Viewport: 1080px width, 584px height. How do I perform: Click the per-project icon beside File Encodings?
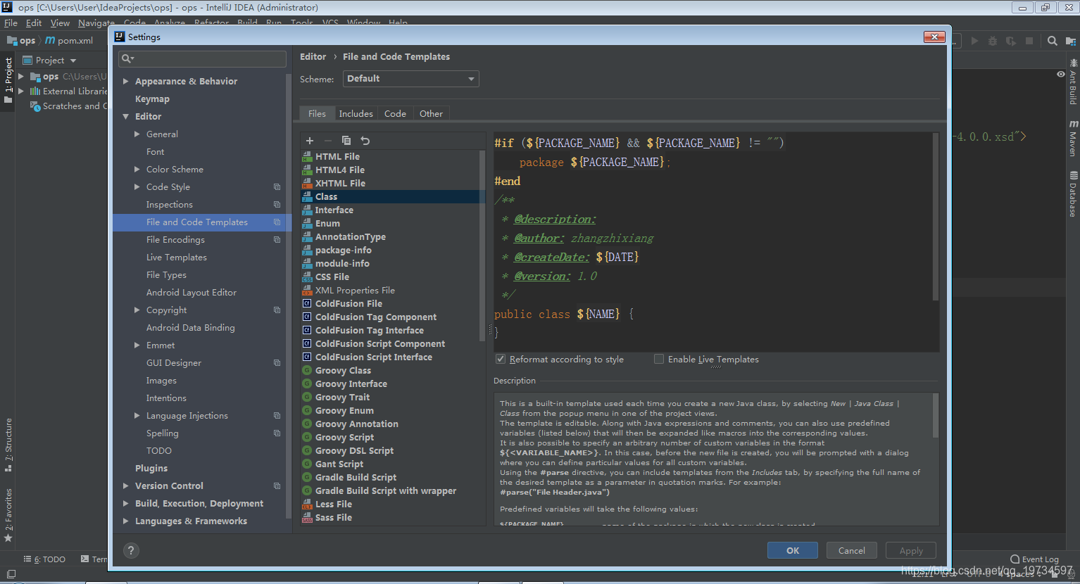click(x=277, y=240)
